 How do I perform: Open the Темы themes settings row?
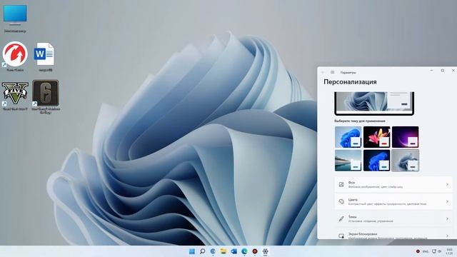(x=393, y=219)
